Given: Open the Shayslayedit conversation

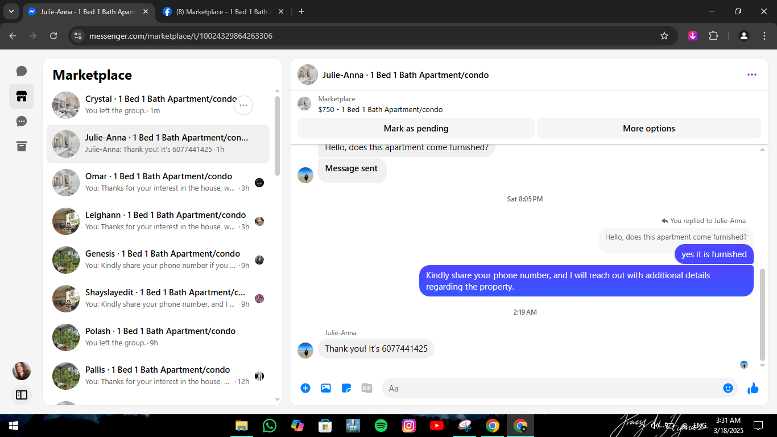Looking at the screenshot, I should pyautogui.click(x=158, y=299).
